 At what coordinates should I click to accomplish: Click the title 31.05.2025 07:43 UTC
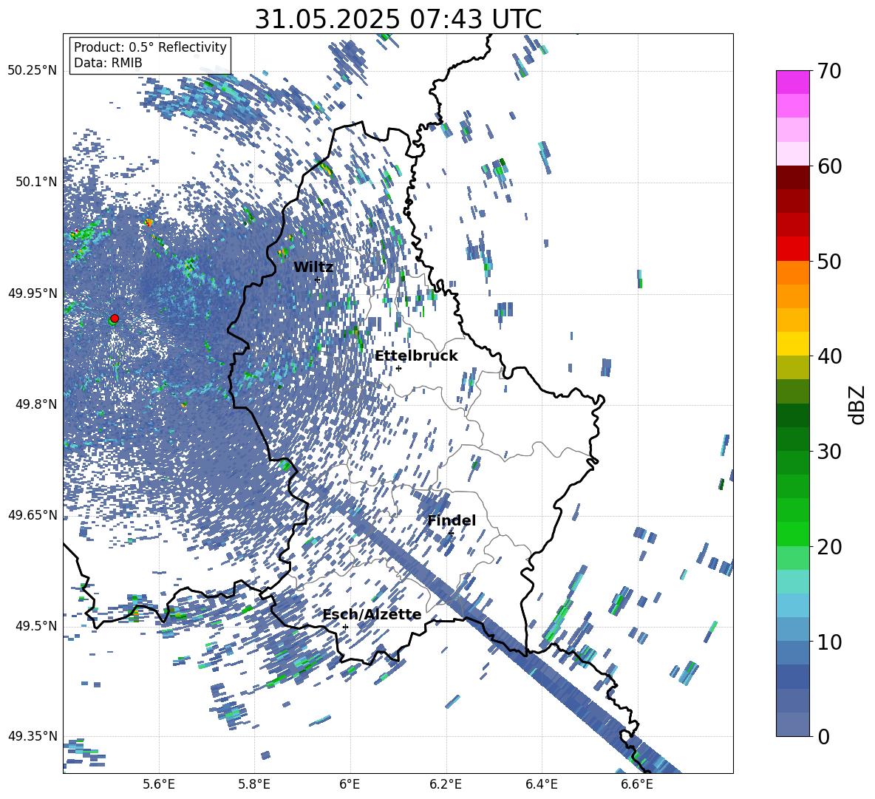tap(398, 19)
